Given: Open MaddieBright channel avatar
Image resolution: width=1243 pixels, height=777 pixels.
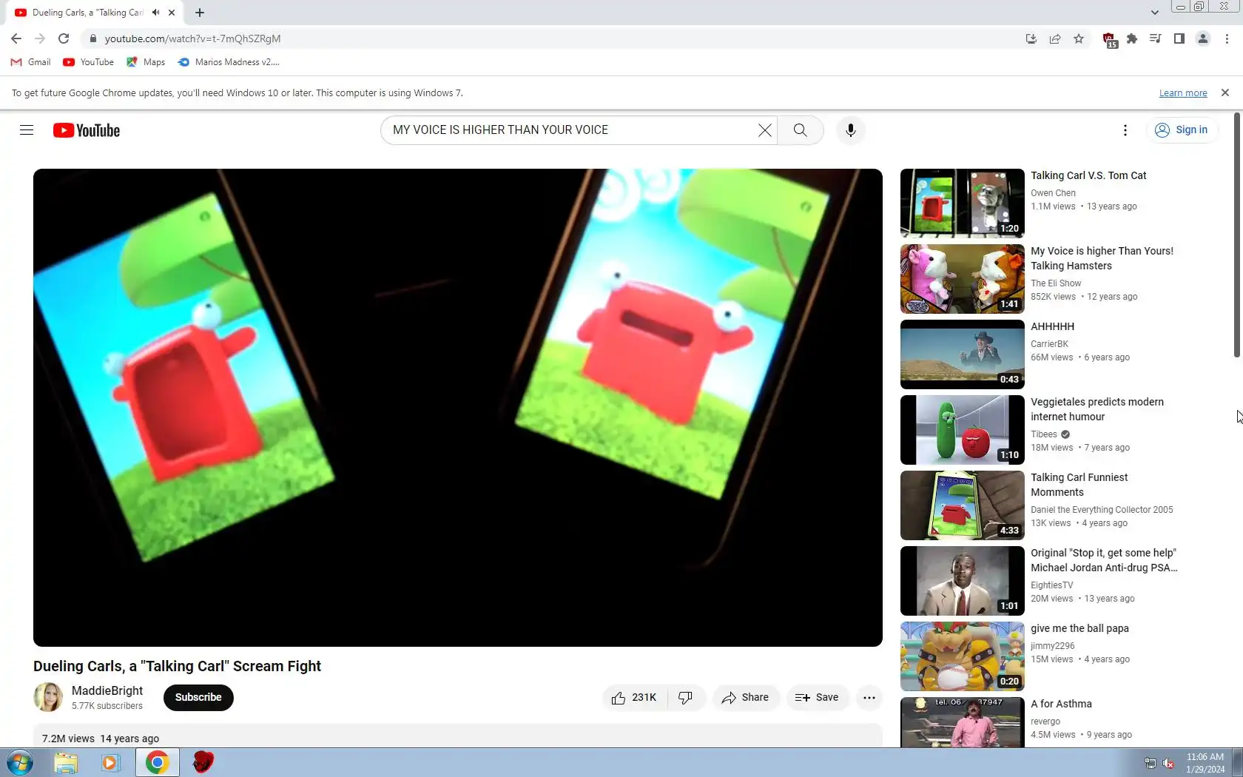Looking at the screenshot, I should pyautogui.click(x=48, y=697).
